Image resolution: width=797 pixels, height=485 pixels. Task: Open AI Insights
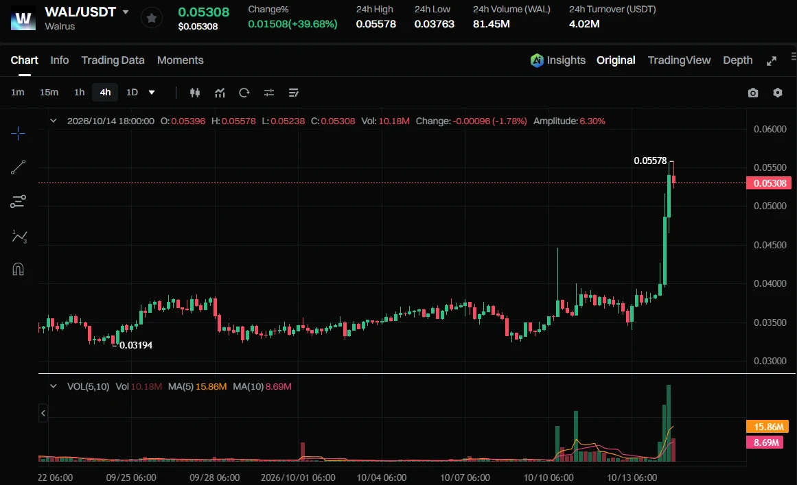pos(557,60)
